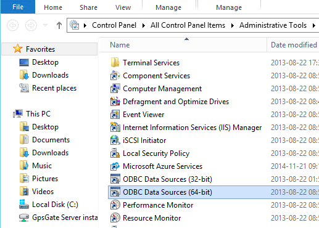Click the Microsoft Azure Services icon
This screenshot has width=319, height=228.
pyautogui.click(x=115, y=166)
